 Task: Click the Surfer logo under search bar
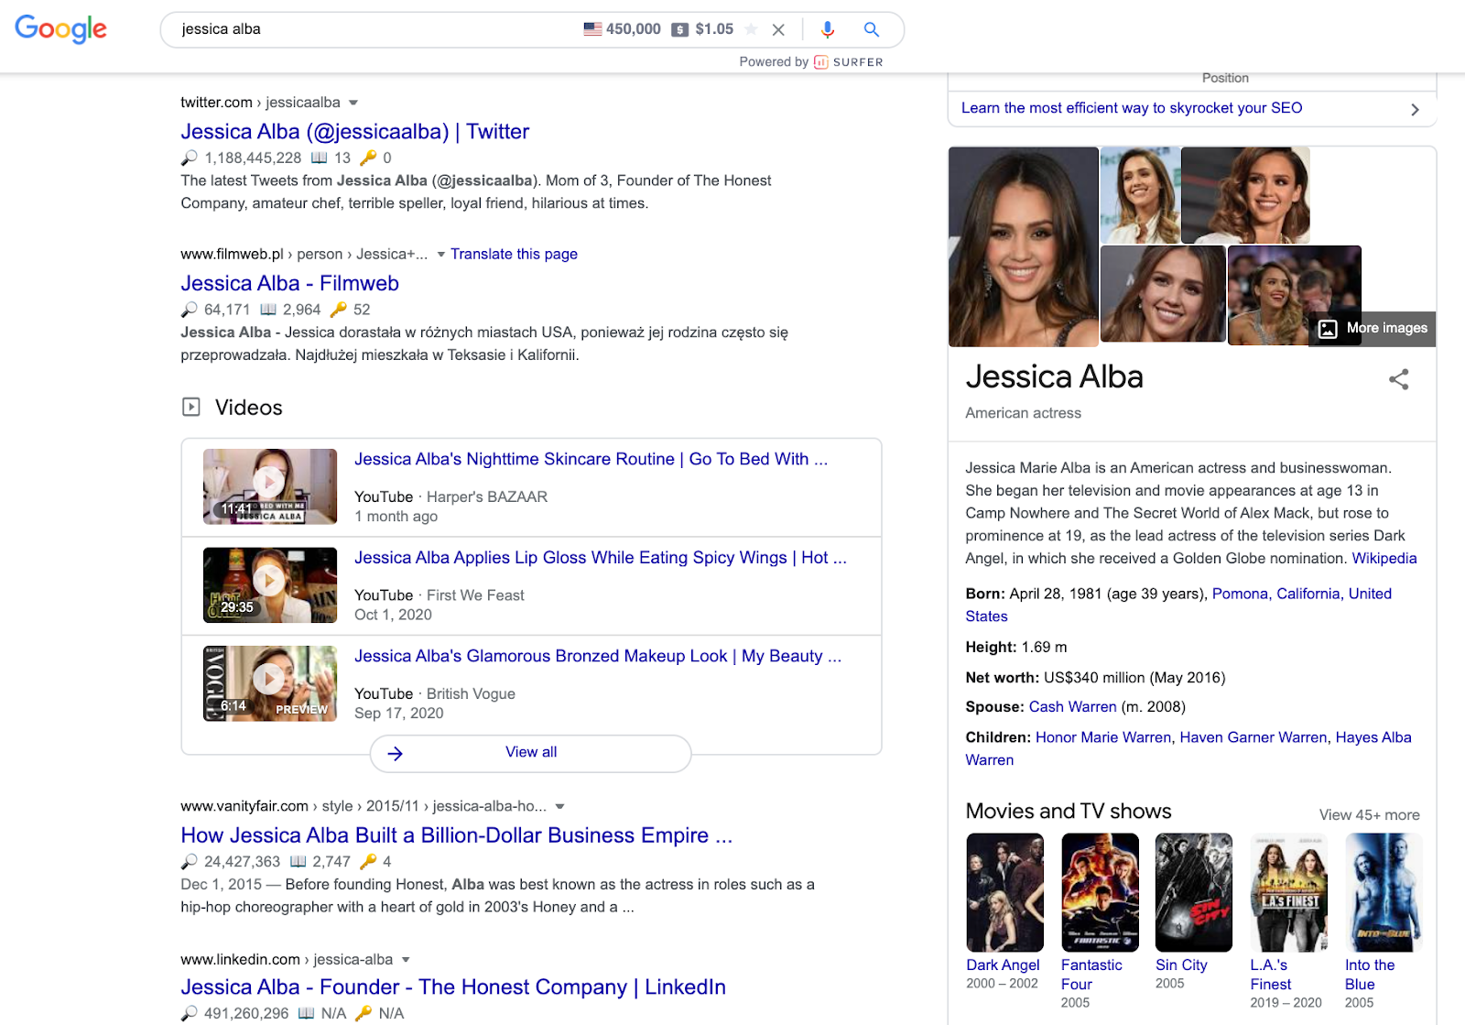point(848,62)
